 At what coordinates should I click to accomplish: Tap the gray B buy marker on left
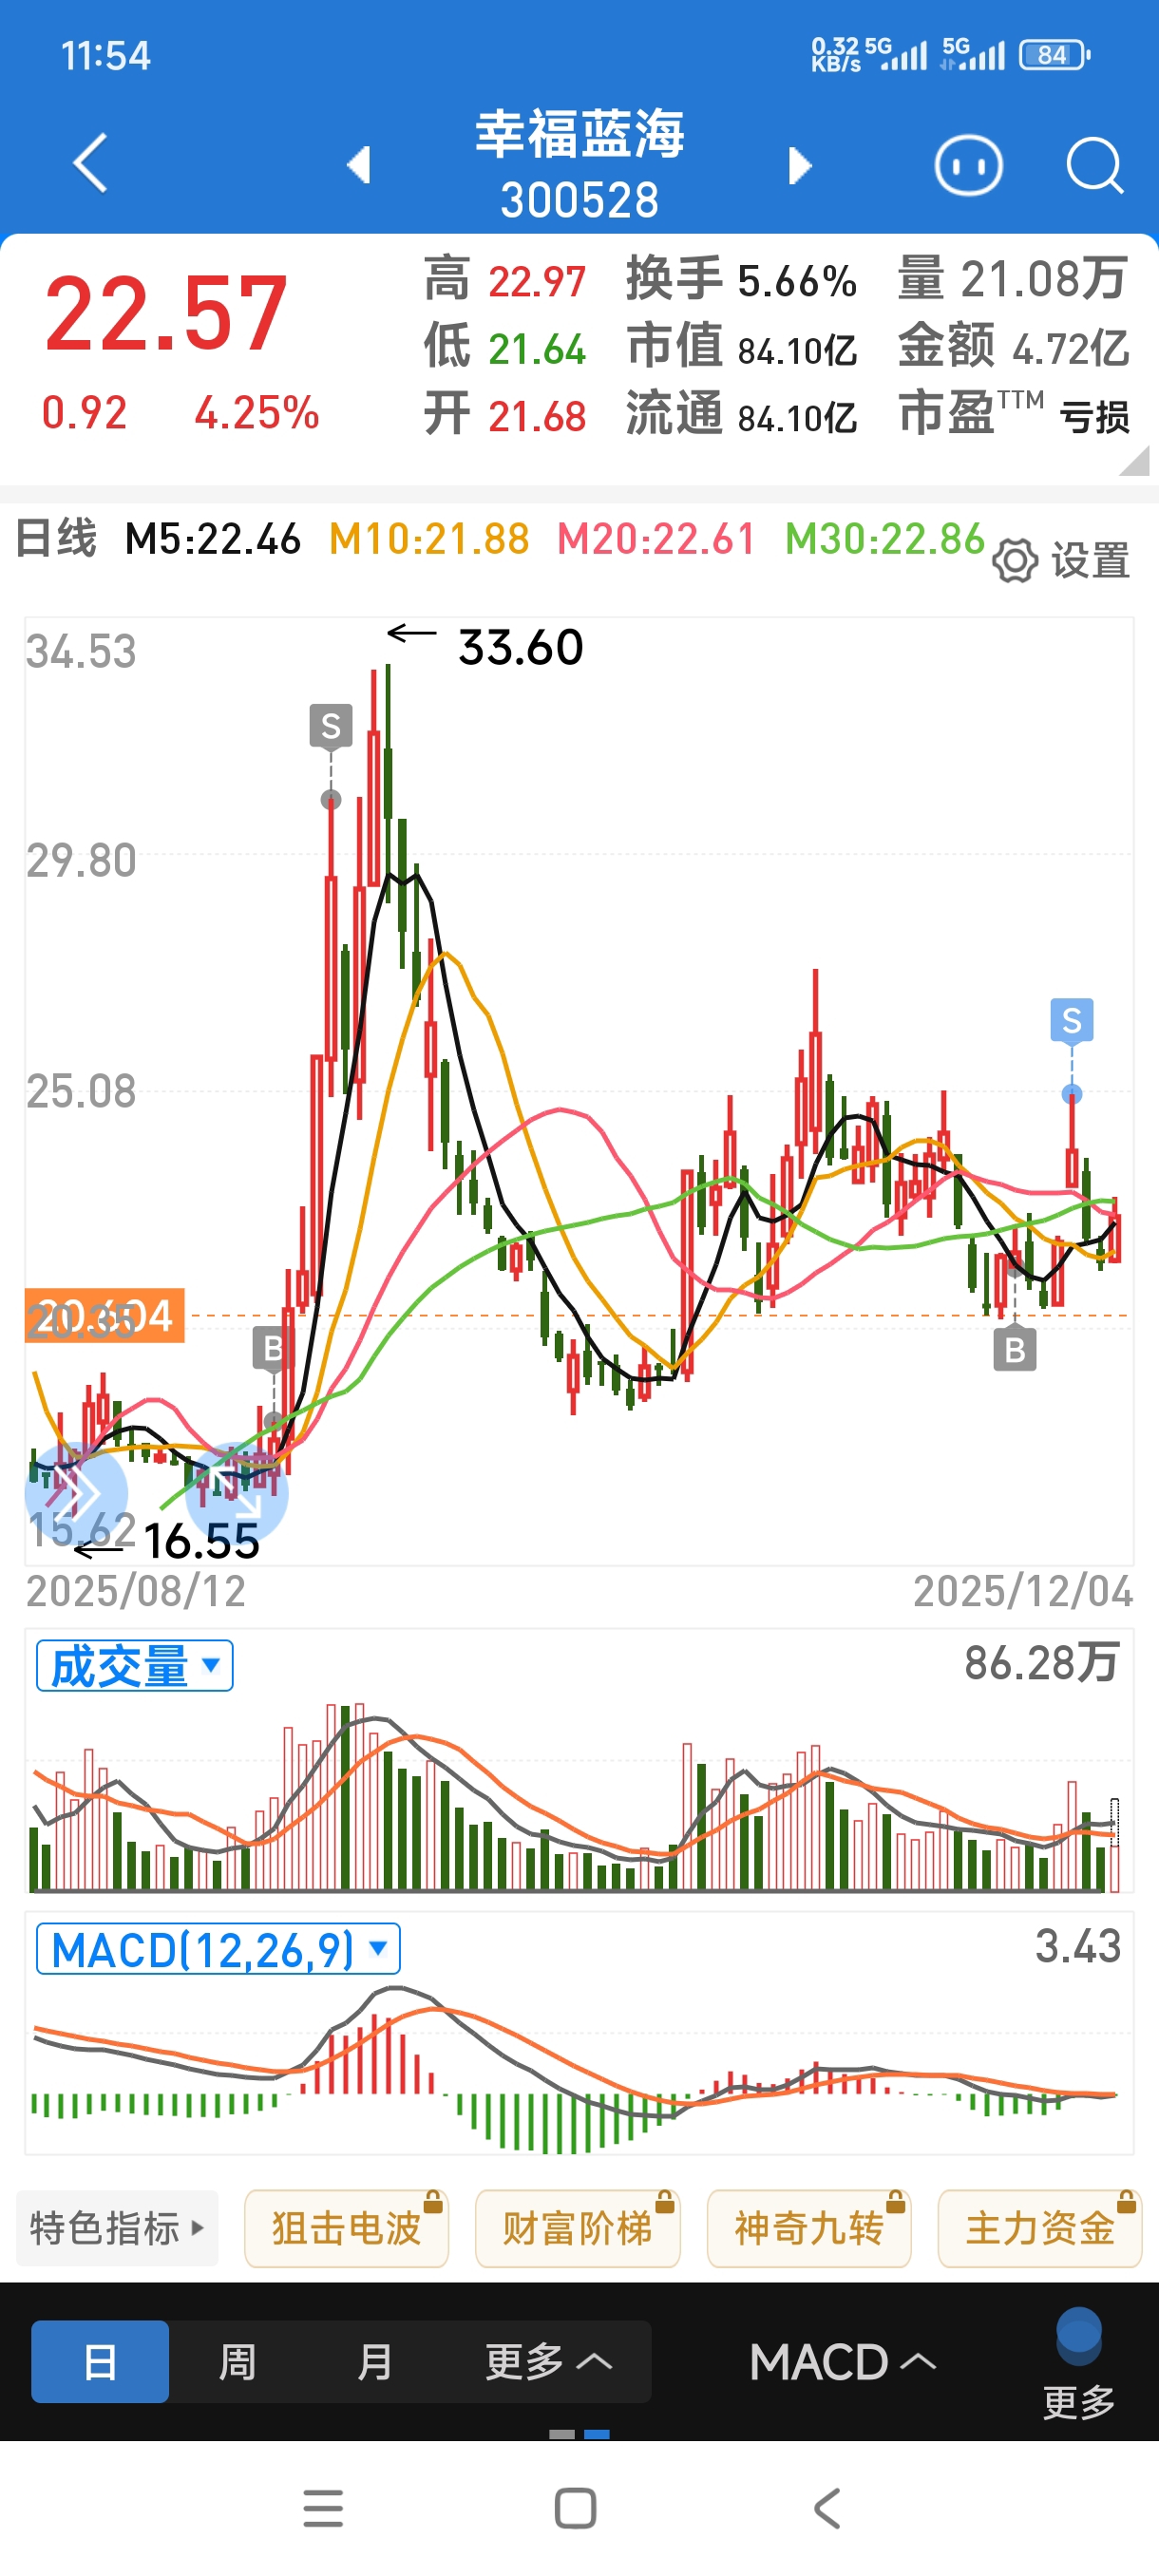272,1348
